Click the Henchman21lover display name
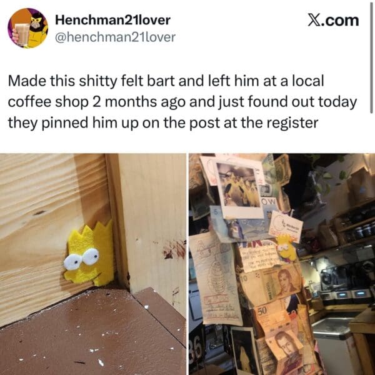This screenshot has height=375, width=375. pos(112,20)
